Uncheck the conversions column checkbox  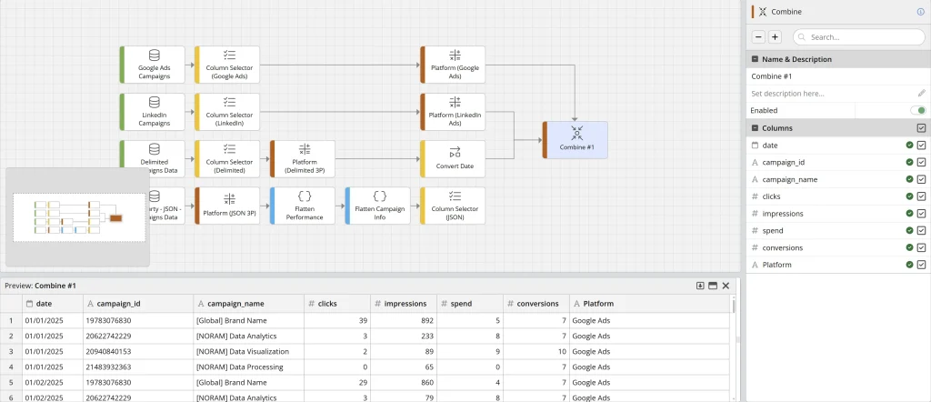922,247
